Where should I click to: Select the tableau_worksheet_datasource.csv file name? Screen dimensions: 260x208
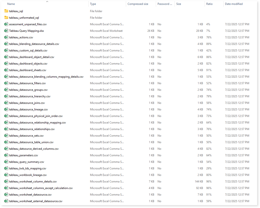[x=30, y=195]
